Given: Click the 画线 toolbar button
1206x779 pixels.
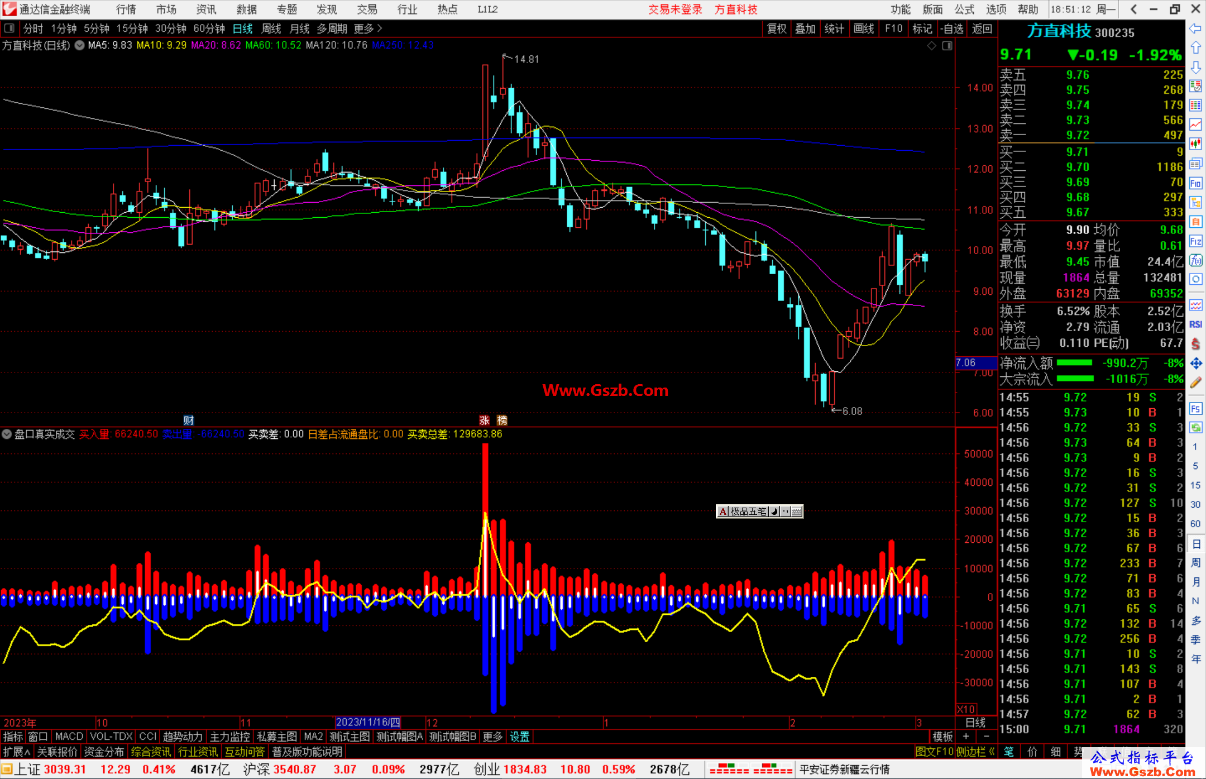Looking at the screenshot, I should pyautogui.click(x=863, y=28).
